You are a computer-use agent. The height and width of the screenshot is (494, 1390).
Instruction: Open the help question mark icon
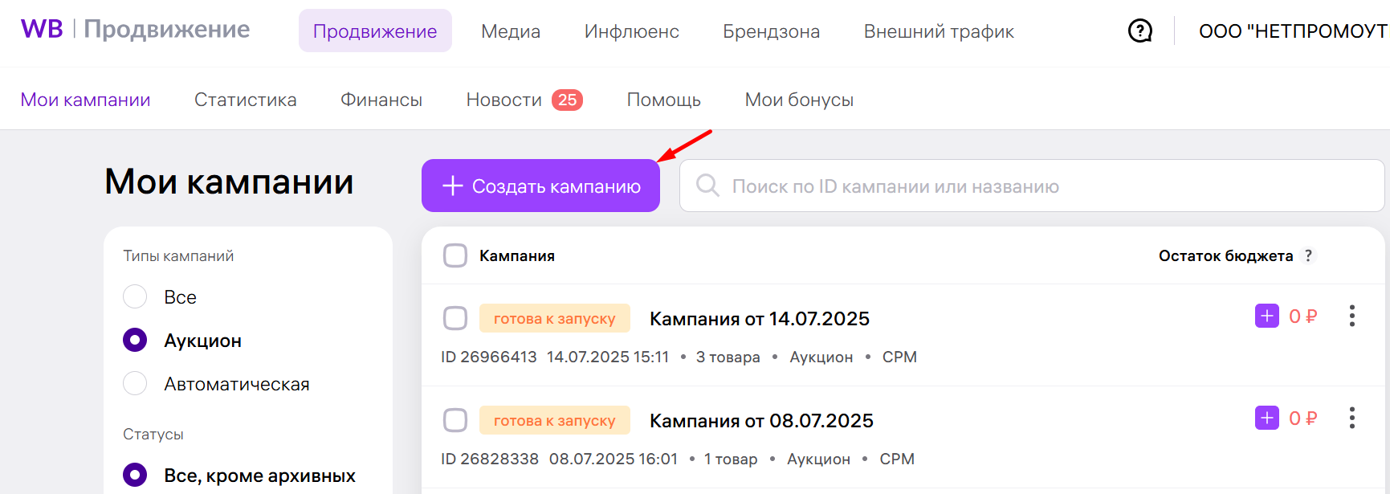click(1139, 31)
